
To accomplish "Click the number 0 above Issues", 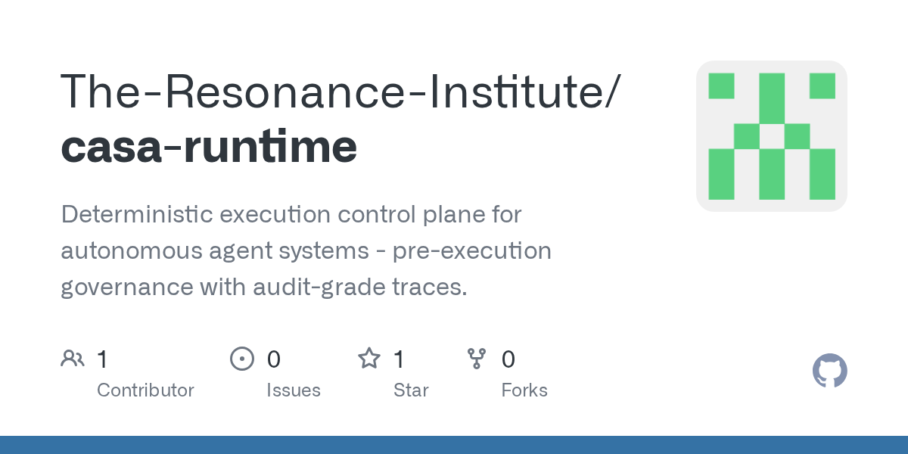I will (x=273, y=359).
